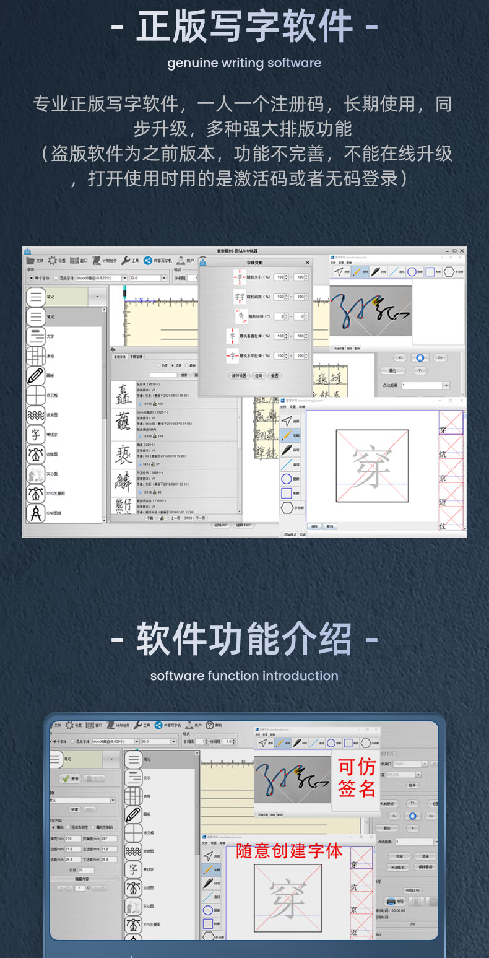
Task: Open 计划任务 menu in upper screenshot
Action: pyautogui.click(x=105, y=260)
